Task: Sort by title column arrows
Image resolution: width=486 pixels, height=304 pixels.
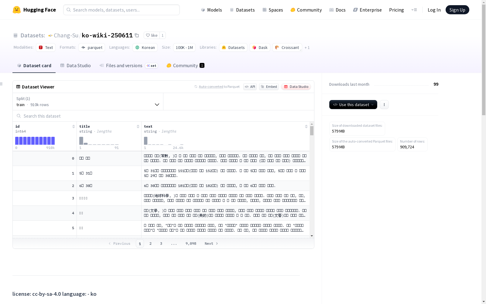Action: (138, 126)
